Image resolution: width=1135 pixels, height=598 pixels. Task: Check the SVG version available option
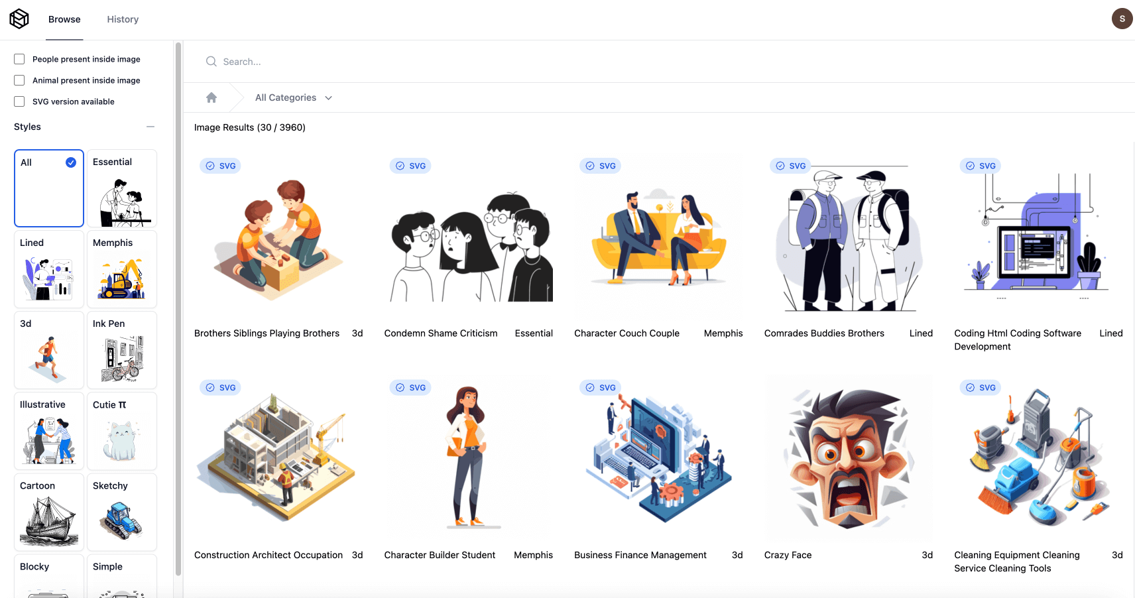point(19,101)
